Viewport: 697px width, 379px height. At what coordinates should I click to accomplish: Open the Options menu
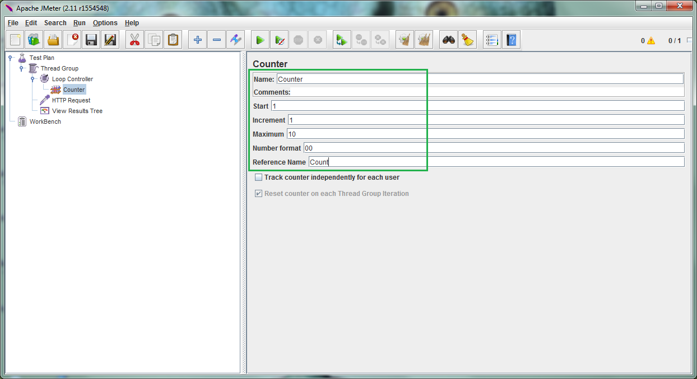click(x=105, y=23)
